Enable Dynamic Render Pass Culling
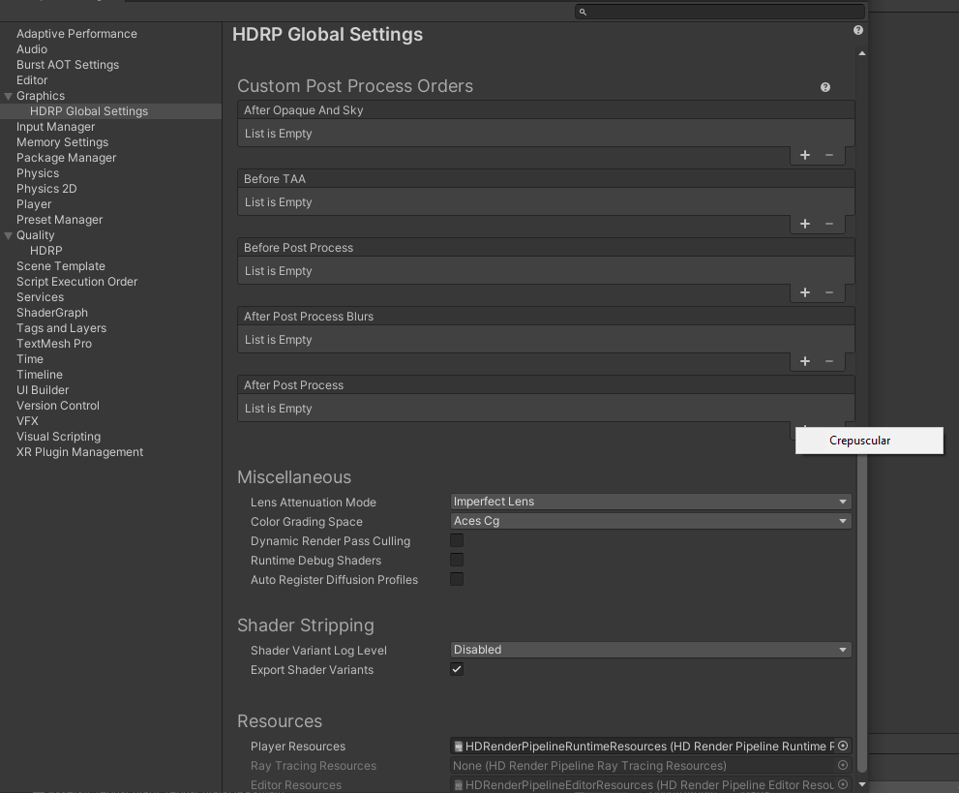 tap(456, 539)
